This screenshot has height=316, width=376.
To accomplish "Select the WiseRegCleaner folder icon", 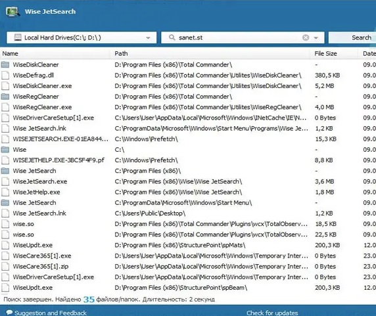I will (x=5, y=97).
